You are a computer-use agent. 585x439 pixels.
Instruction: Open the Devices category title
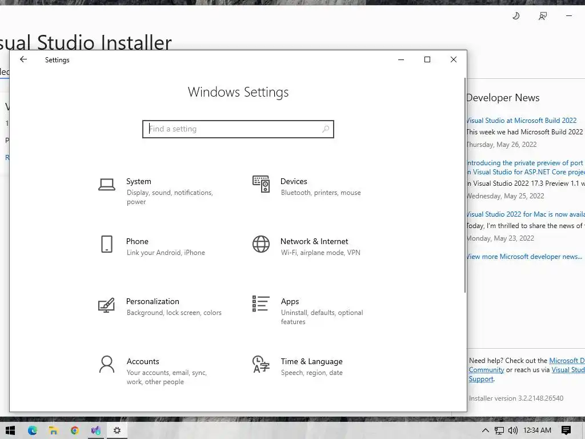(294, 181)
